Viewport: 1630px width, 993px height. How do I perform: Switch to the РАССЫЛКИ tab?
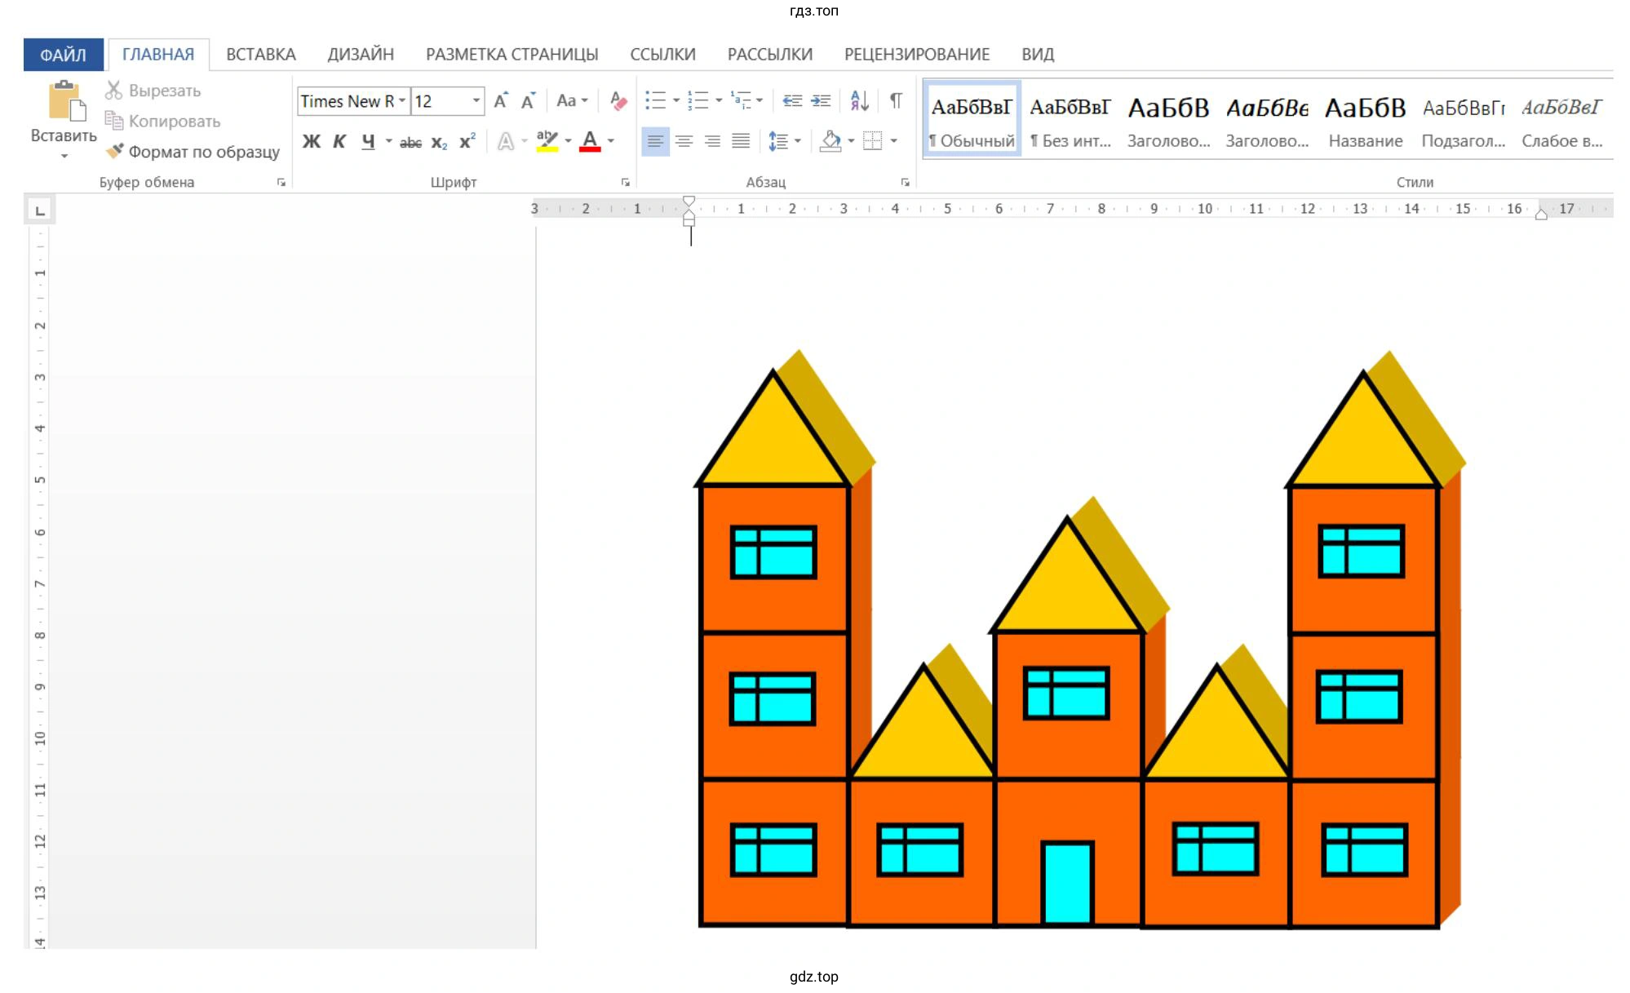(770, 55)
